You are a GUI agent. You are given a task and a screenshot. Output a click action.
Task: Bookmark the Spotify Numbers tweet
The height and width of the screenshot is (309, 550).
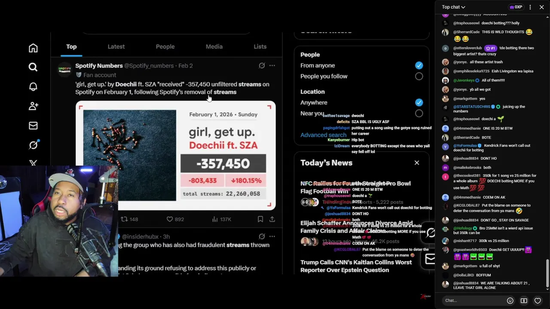coord(260,219)
